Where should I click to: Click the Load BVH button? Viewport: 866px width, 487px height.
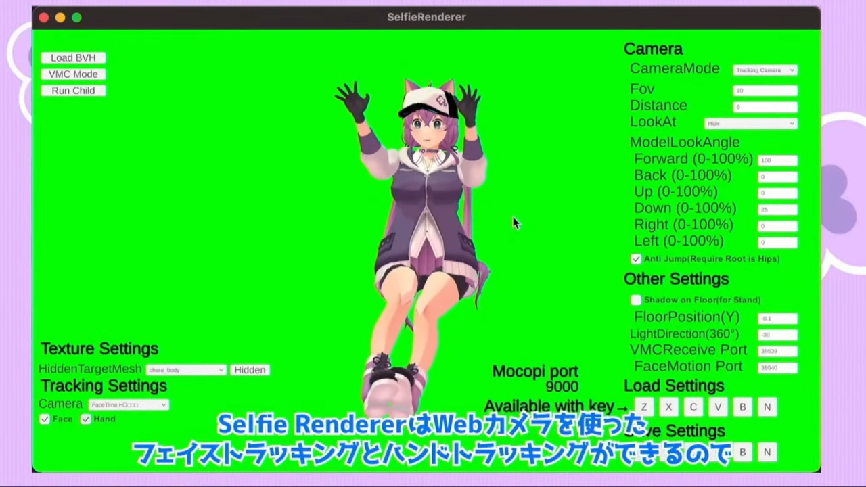73,58
